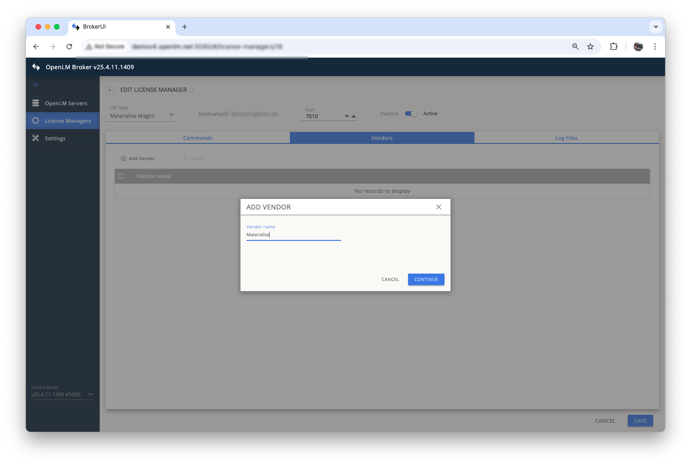The image size is (691, 466).
Task: Click the SAVE button at the bottom
Action: point(640,420)
